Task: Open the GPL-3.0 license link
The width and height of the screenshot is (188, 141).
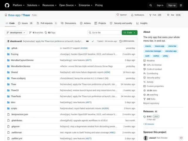Action: pyautogui.click(x=152, y=65)
